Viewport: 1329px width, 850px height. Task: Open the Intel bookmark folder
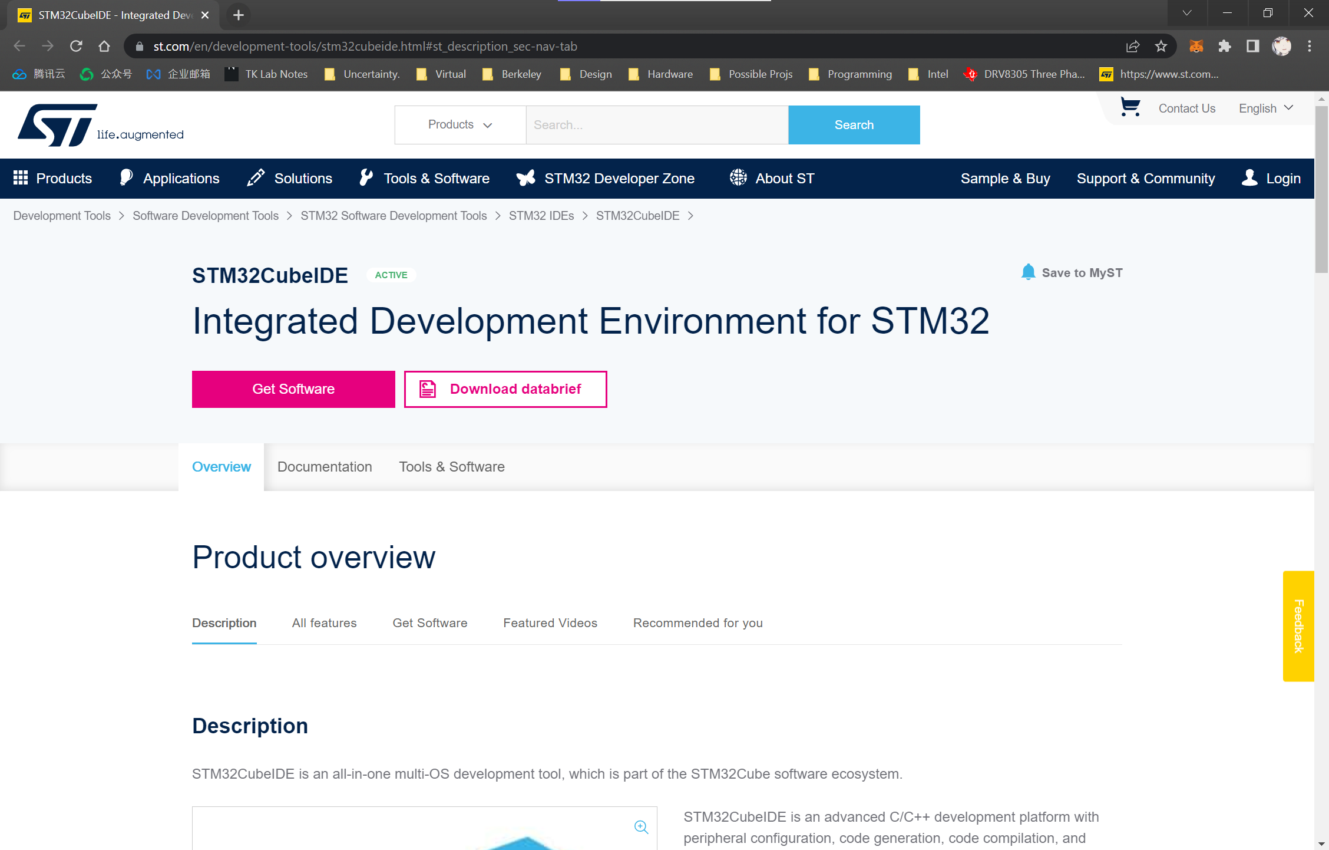pyautogui.click(x=928, y=74)
